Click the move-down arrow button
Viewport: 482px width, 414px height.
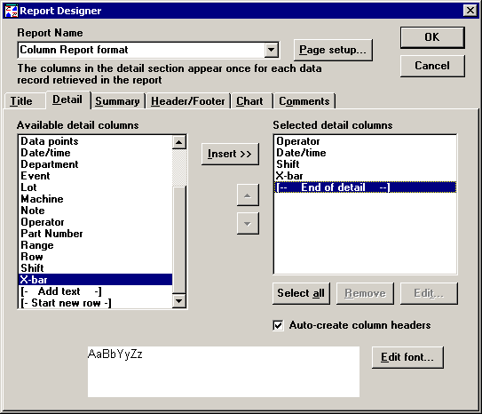pos(248,224)
